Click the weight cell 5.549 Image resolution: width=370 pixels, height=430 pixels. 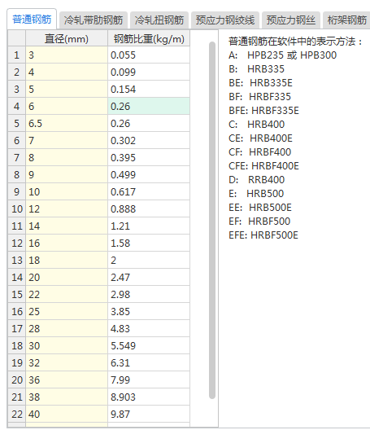pos(149,345)
